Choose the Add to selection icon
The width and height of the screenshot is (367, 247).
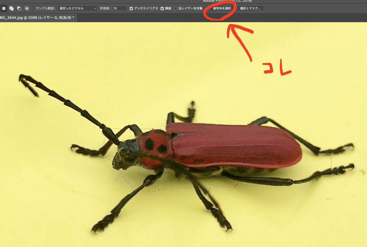point(11,8)
